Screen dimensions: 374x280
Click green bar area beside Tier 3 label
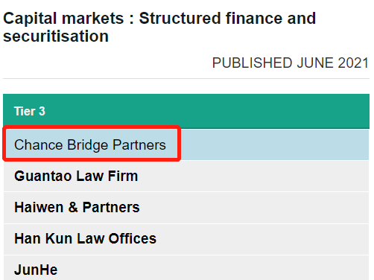(x=207, y=111)
